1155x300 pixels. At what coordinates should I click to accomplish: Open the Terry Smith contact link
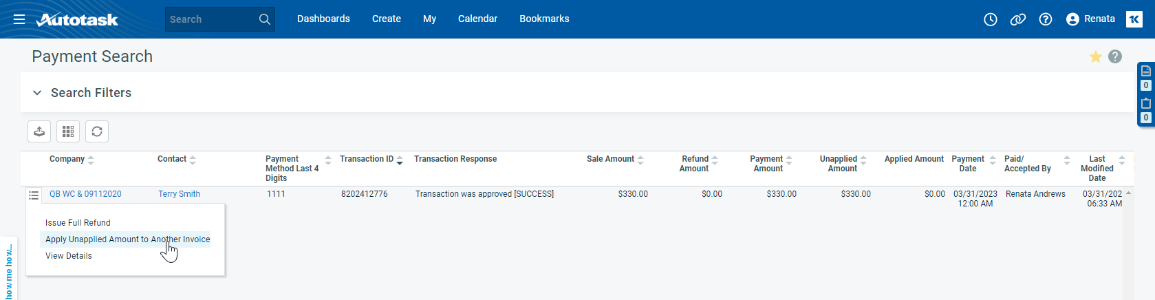point(179,194)
